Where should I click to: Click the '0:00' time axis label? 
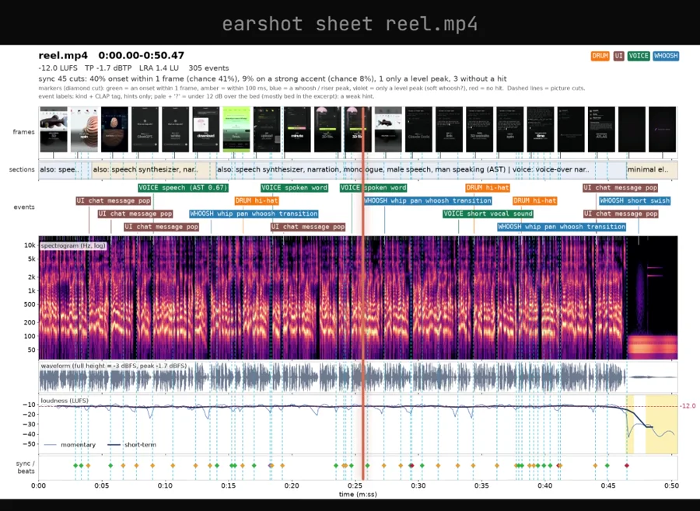pyautogui.click(x=38, y=485)
